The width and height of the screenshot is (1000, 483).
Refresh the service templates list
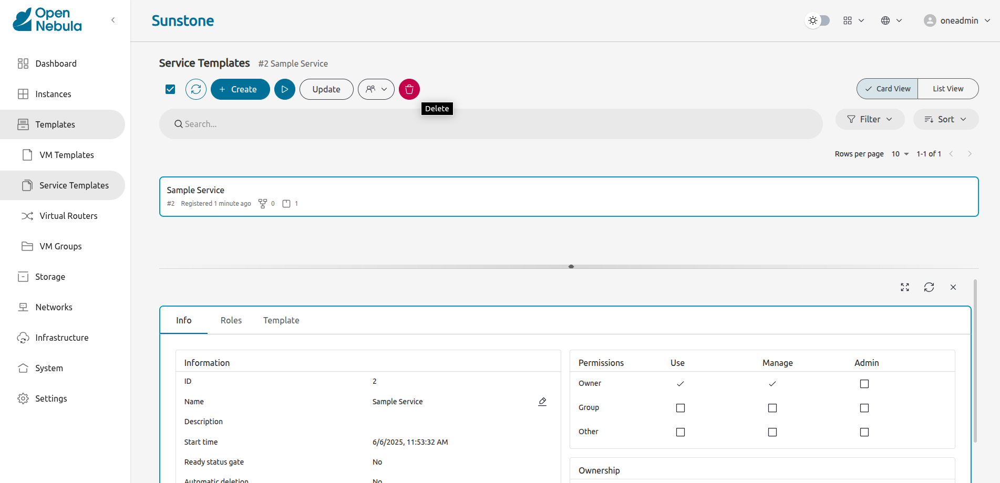pos(196,89)
